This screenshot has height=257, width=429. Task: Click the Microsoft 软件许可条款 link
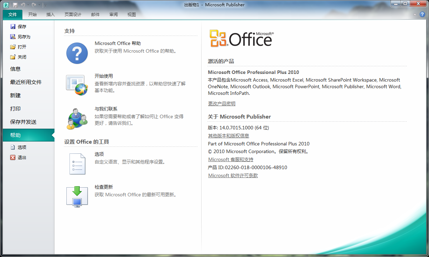pyautogui.click(x=233, y=176)
